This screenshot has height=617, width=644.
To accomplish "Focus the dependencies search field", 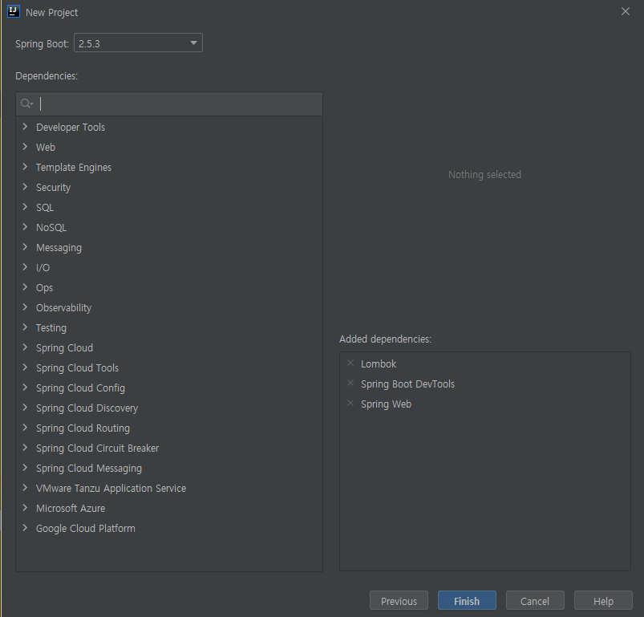I will [x=169, y=104].
